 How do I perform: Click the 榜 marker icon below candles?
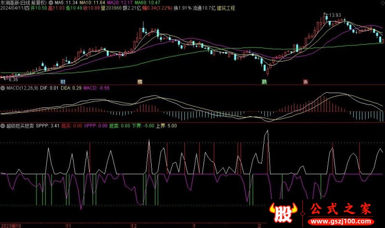[140, 82]
